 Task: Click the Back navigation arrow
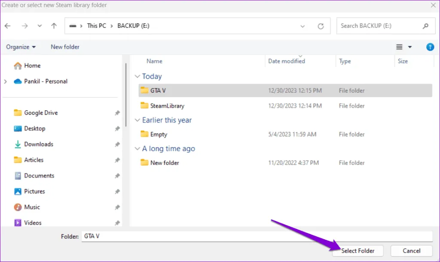8,26
